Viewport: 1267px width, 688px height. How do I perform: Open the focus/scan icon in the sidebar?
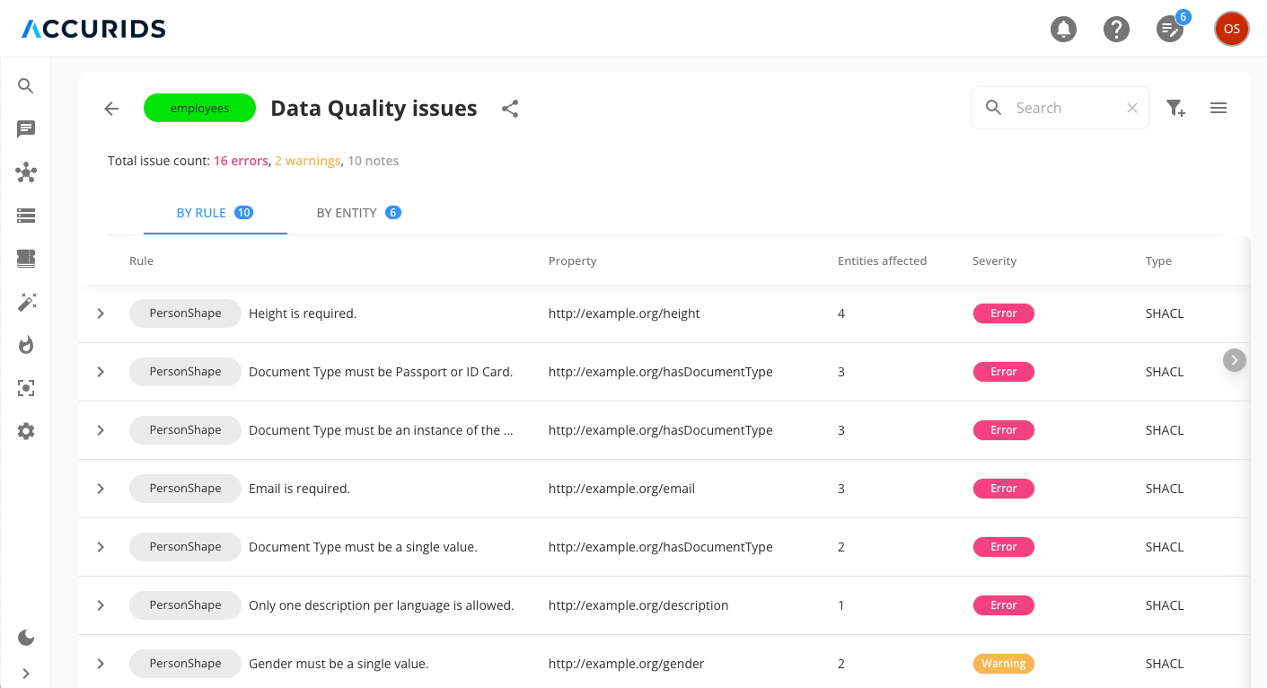coord(25,387)
